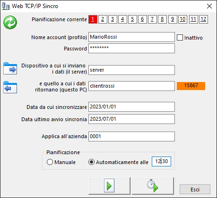Open schedule number 5

132,19
